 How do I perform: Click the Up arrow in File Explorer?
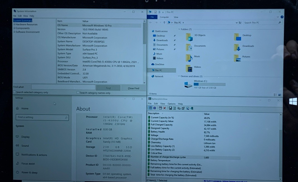pyautogui.click(x=164, y=23)
